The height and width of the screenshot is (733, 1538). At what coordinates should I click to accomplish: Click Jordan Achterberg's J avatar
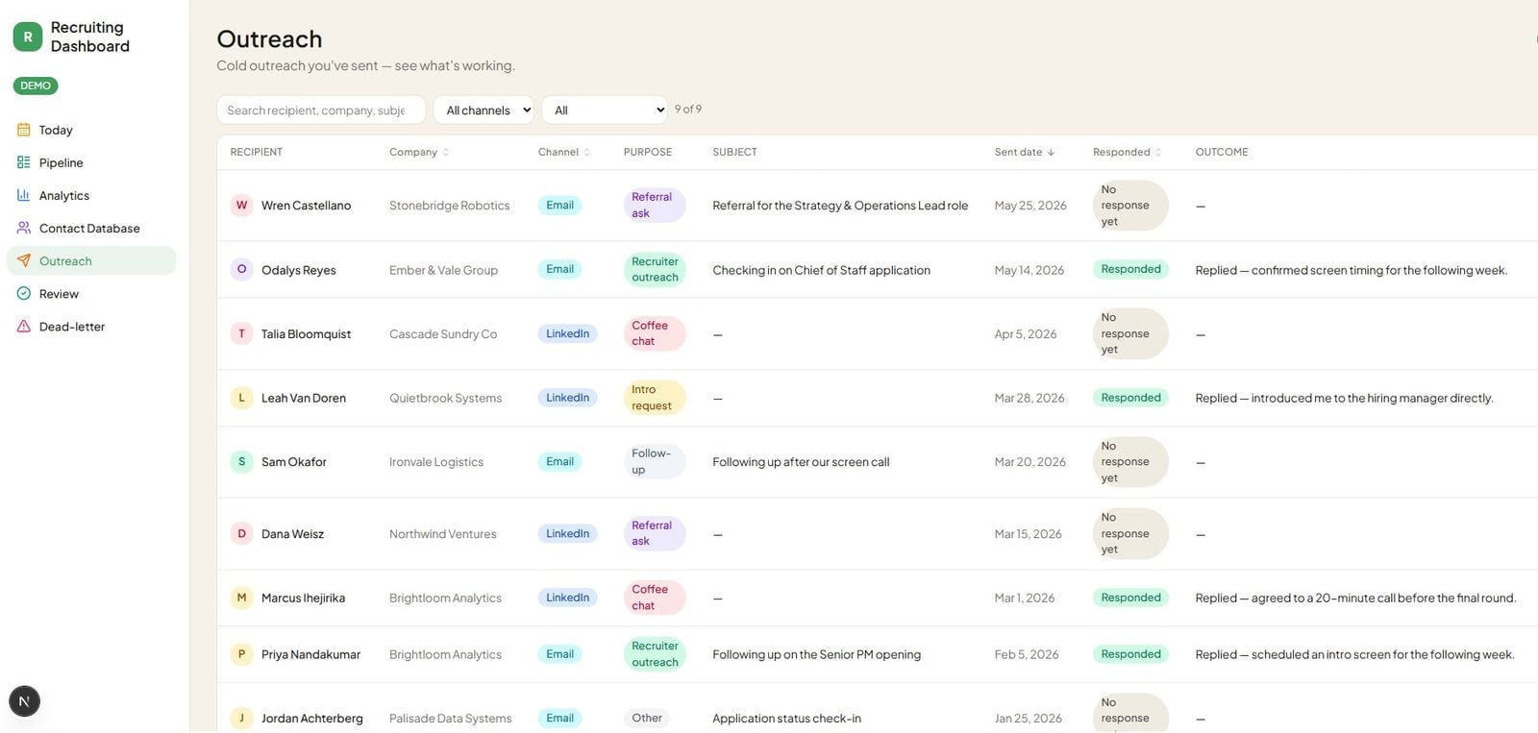241,718
